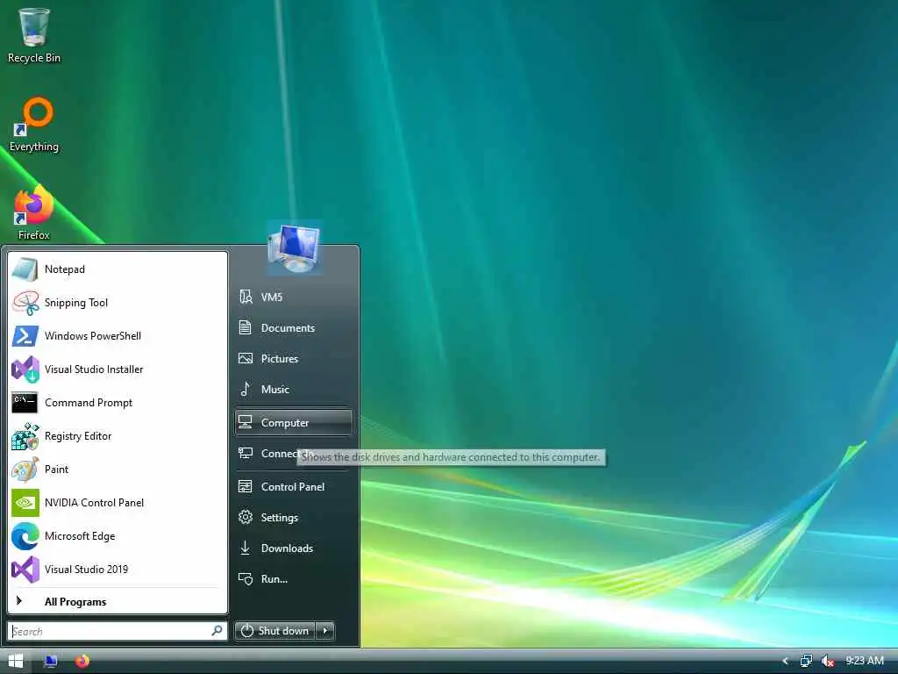
Task: Click the VM5 user folder icon
Action: tap(246, 297)
